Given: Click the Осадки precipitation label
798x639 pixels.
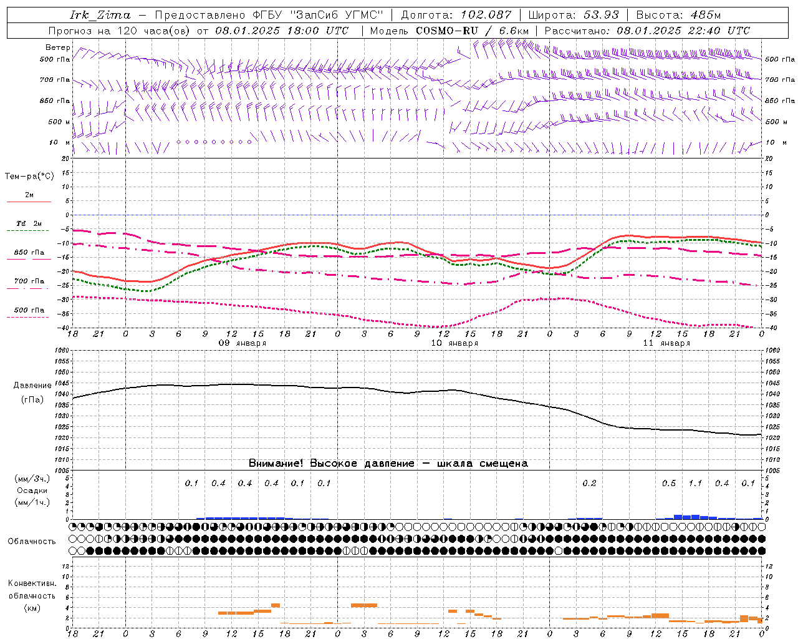Looking at the screenshot, I should (32, 490).
